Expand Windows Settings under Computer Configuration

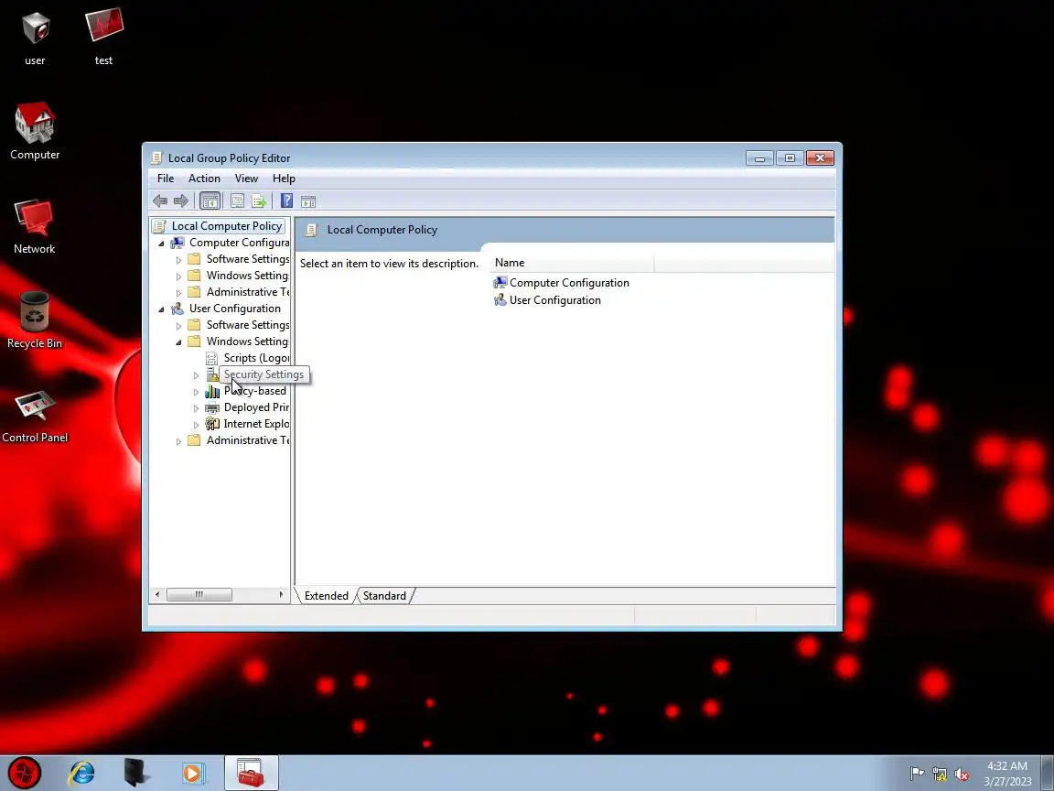click(178, 276)
